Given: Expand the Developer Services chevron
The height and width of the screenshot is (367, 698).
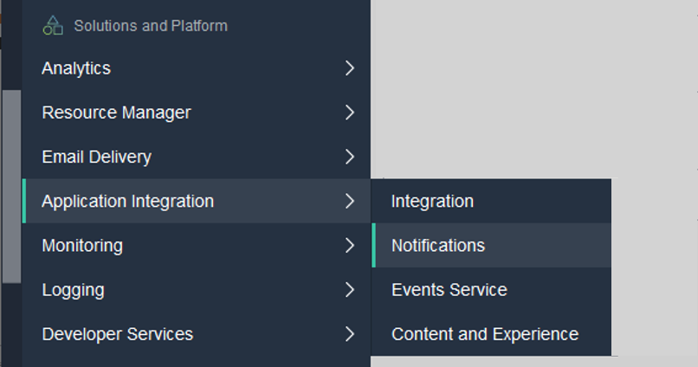Looking at the screenshot, I should (349, 334).
